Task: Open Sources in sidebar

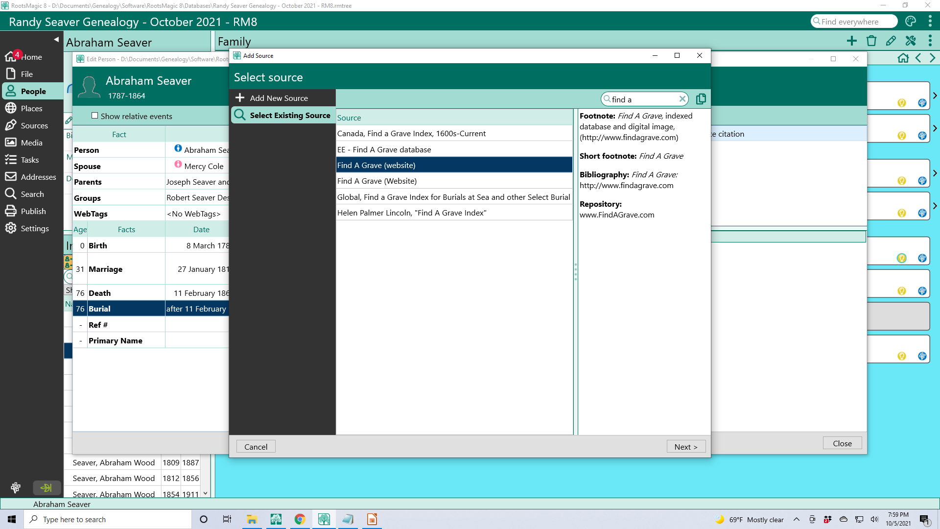Action: point(31,125)
